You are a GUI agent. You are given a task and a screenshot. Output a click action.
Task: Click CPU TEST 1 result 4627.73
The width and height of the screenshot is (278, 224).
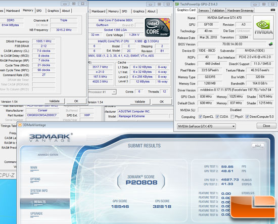(230, 180)
